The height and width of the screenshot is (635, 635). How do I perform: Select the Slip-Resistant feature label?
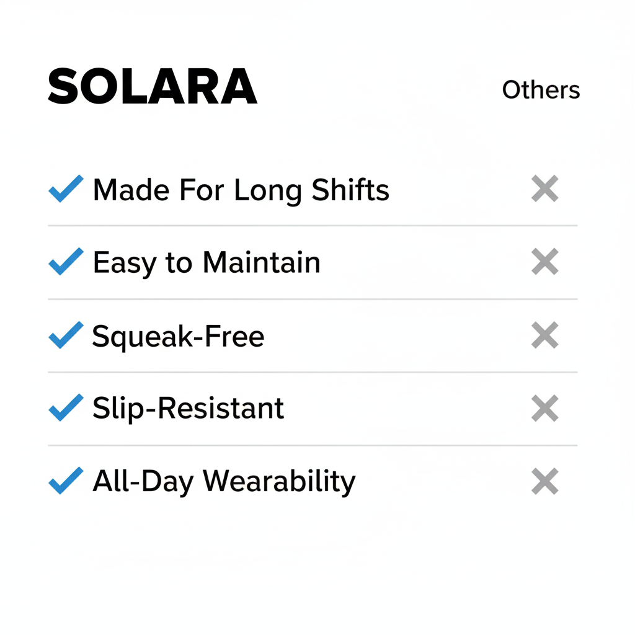pos(188,409)
